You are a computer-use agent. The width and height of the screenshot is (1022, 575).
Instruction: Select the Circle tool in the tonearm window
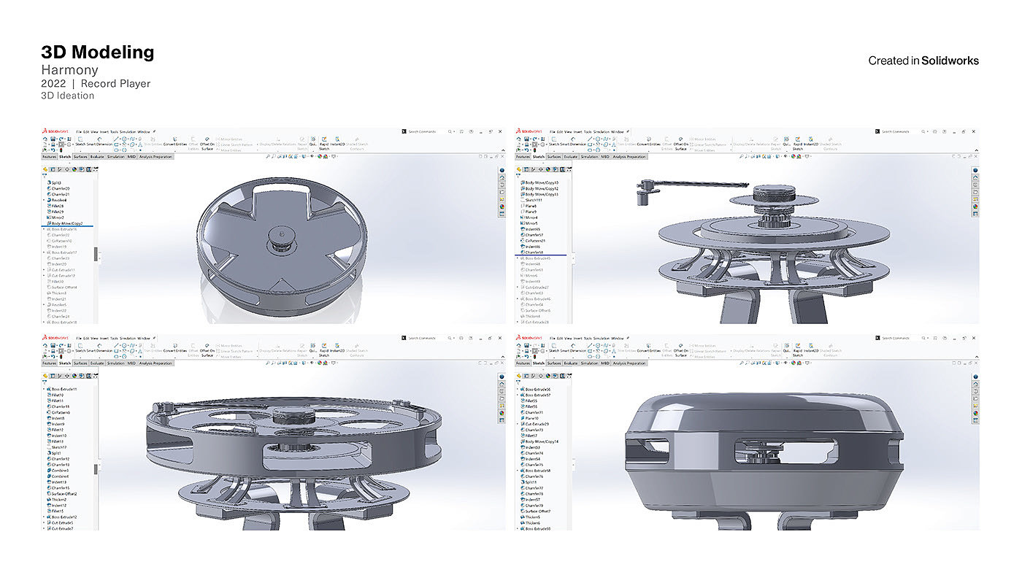click(598, 138)
